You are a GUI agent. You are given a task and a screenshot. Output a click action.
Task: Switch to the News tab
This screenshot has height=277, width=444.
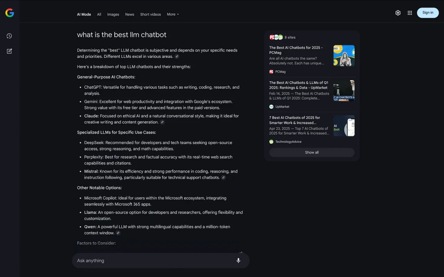(129, 14)
